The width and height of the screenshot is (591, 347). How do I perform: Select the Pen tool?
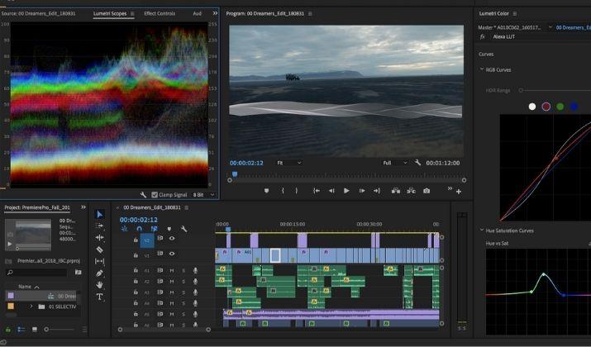[99, 273]
